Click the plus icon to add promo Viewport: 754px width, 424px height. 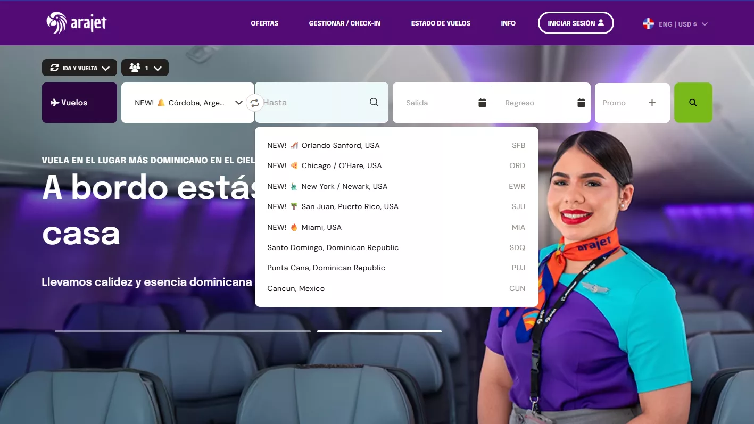coord(652,103)
